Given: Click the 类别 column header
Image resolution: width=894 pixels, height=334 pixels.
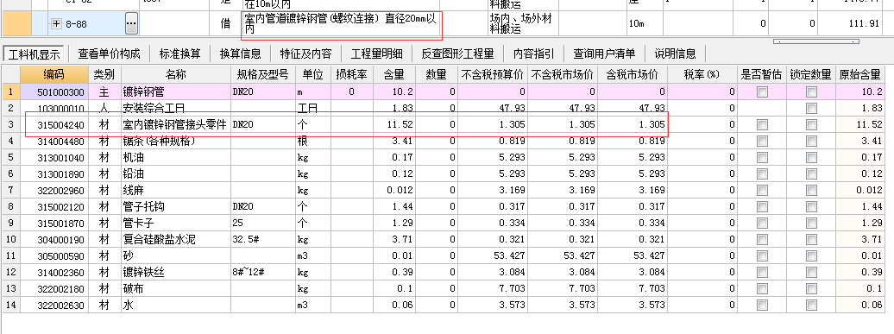Looking at the screenshot, I should tap(104, 75).
